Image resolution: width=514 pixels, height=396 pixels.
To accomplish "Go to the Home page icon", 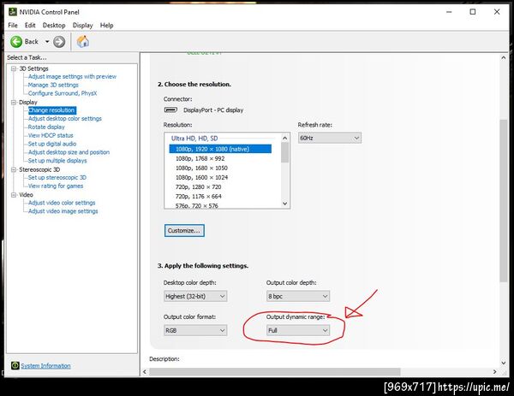I will click(x=83, y=42).
